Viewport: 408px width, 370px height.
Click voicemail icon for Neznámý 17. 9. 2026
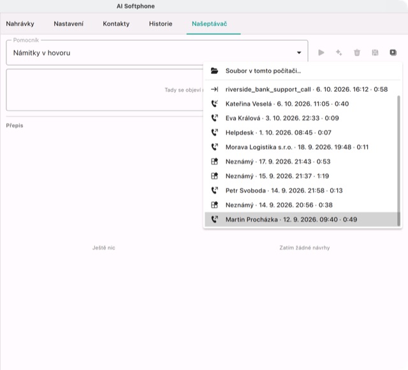pyautogui.click(x=214, y=162)
